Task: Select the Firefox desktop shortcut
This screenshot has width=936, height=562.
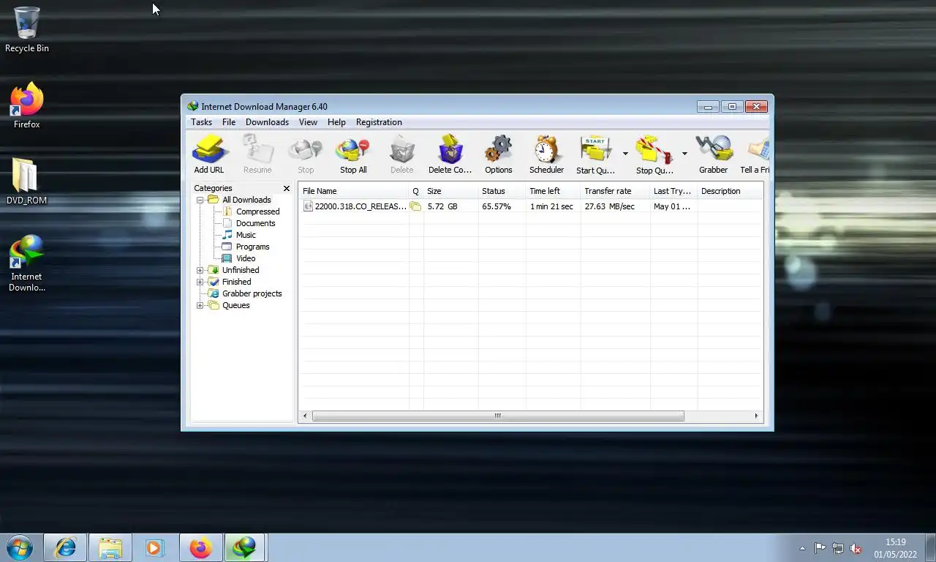Action: point(27,105)
